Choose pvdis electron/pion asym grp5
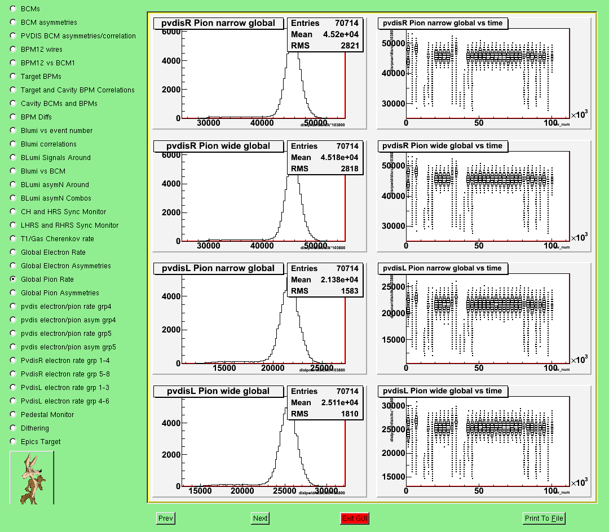609x532 pixels. point(13,347)
